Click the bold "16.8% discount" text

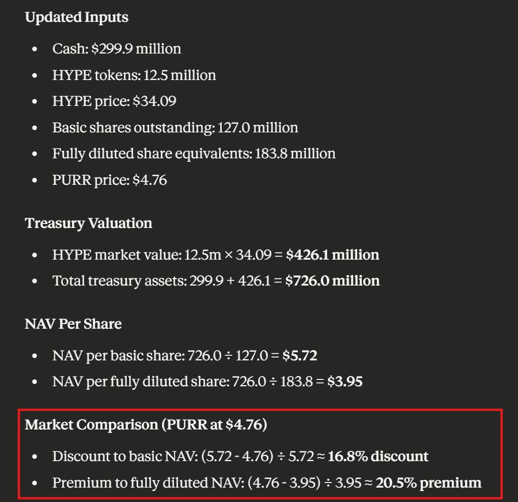point(378,457)
